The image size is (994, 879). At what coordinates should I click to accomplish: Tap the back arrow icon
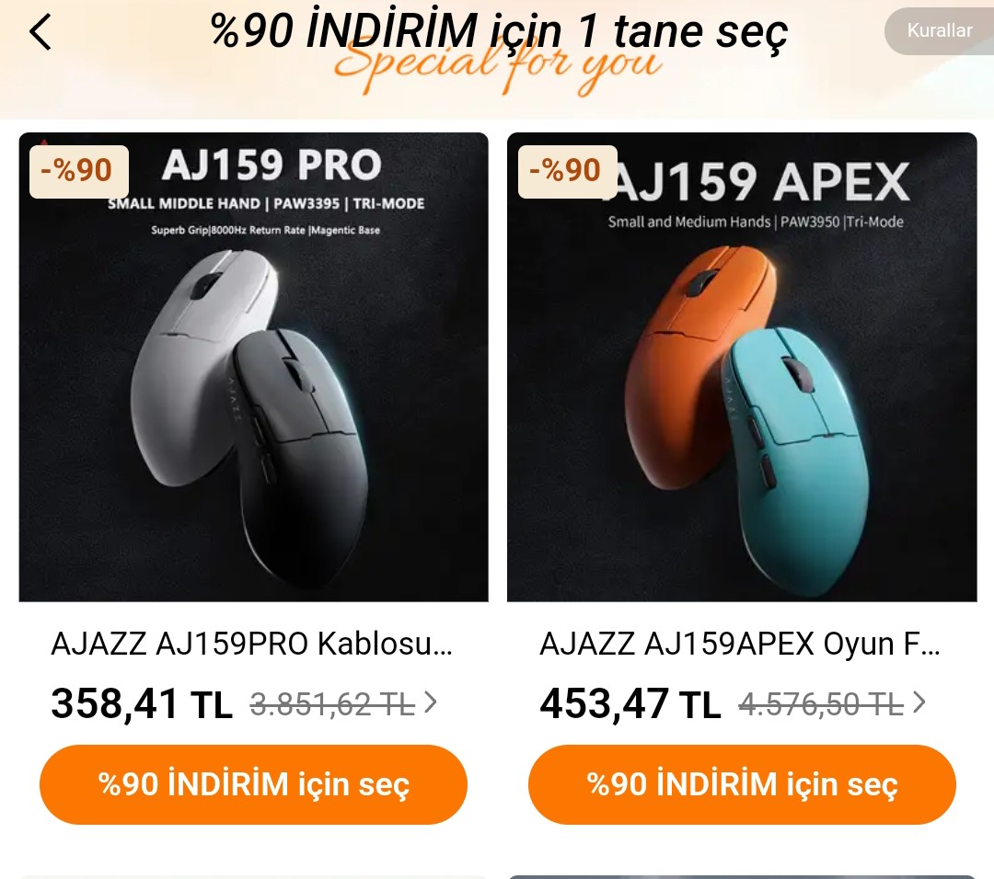click(x=40, y=31)
